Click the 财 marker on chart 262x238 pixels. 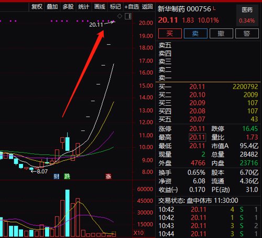pos(57,177)
